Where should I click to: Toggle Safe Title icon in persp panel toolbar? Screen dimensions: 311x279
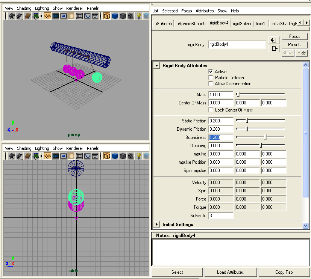(95, 16)
